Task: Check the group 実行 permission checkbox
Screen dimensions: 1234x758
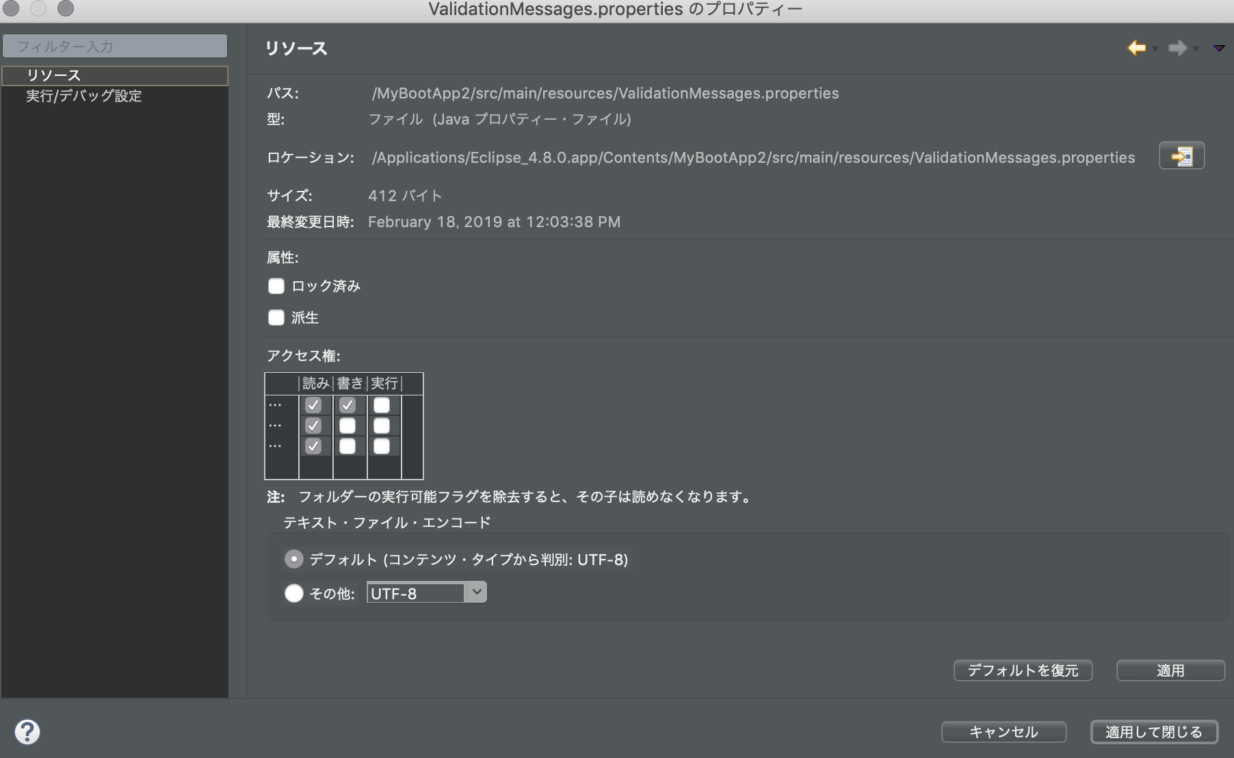Action: coord(382,426)
